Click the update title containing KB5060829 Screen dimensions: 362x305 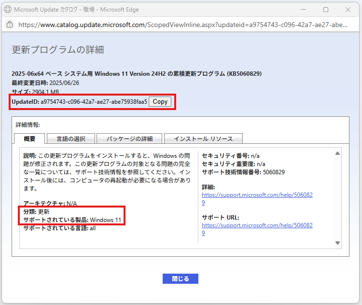point(137,74)
